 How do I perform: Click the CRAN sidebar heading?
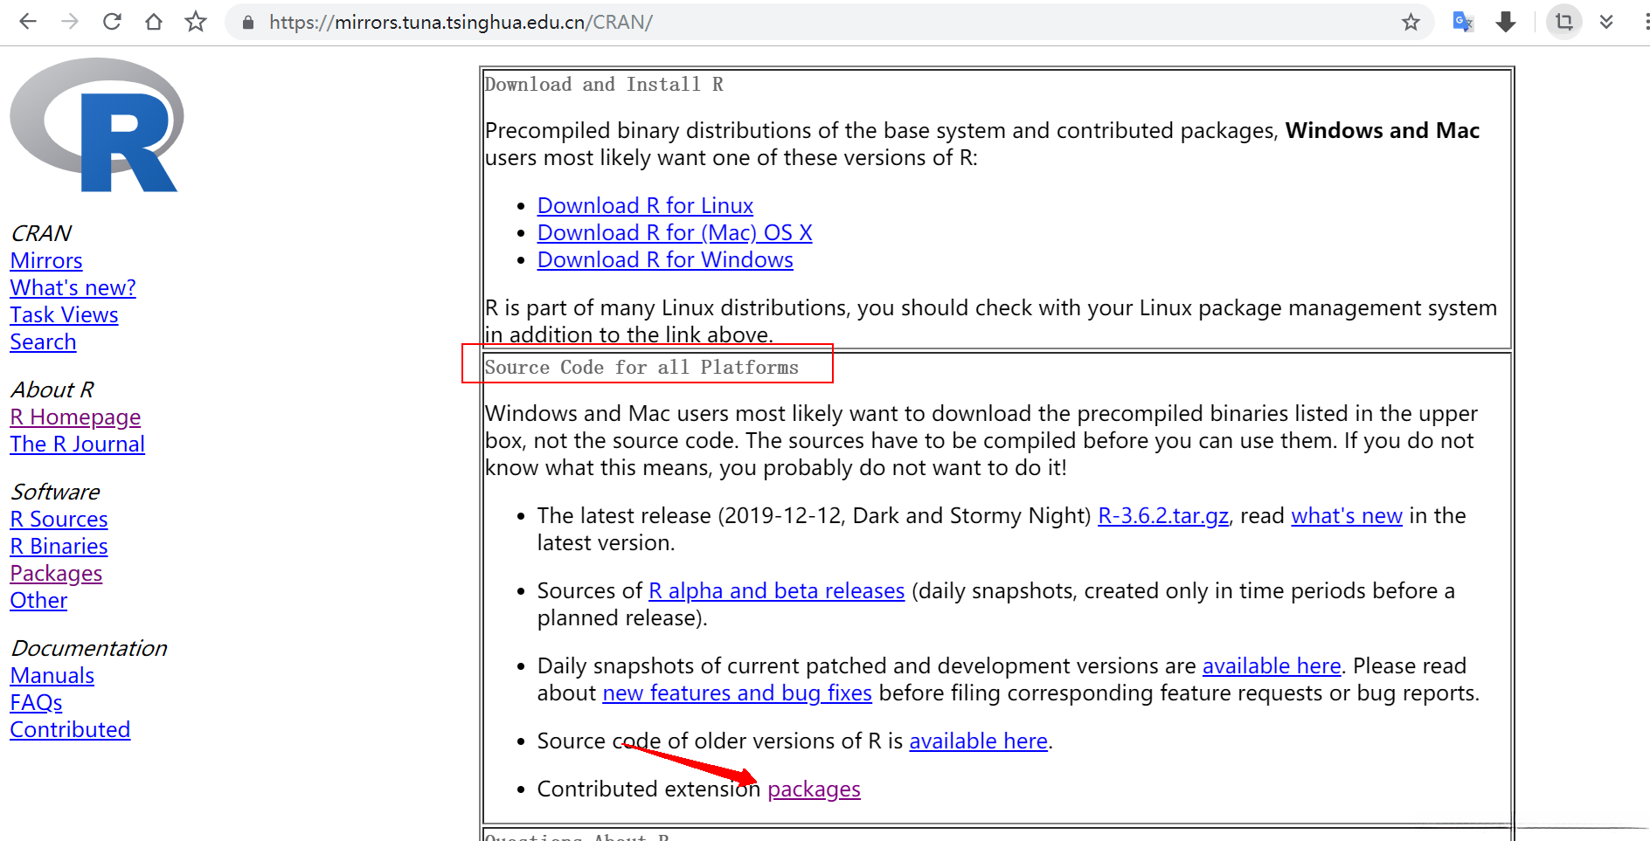coord(41,233)
